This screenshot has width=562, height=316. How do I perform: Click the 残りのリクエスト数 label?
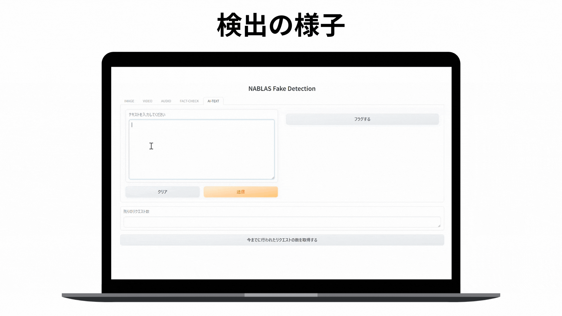tap(136, 212)
